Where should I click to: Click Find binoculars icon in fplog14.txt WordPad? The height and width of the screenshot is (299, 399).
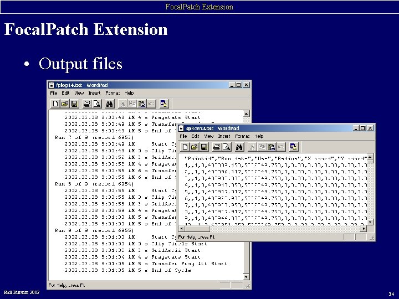(x=110, y=104)
